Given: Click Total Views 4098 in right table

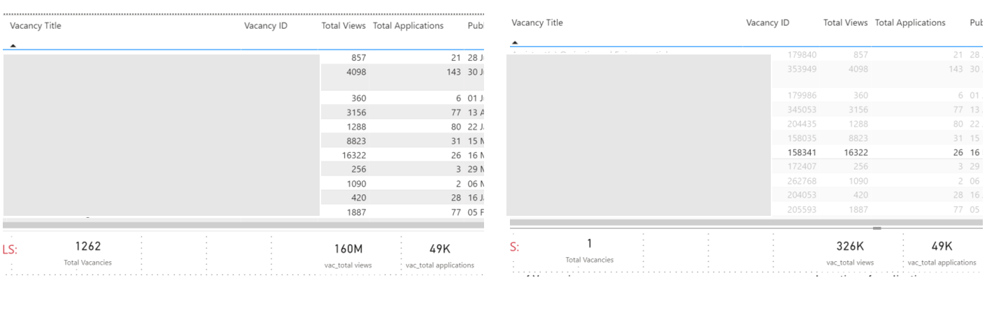Looking at the screenshot, I should pyautogui.click(x=858, y=69).
